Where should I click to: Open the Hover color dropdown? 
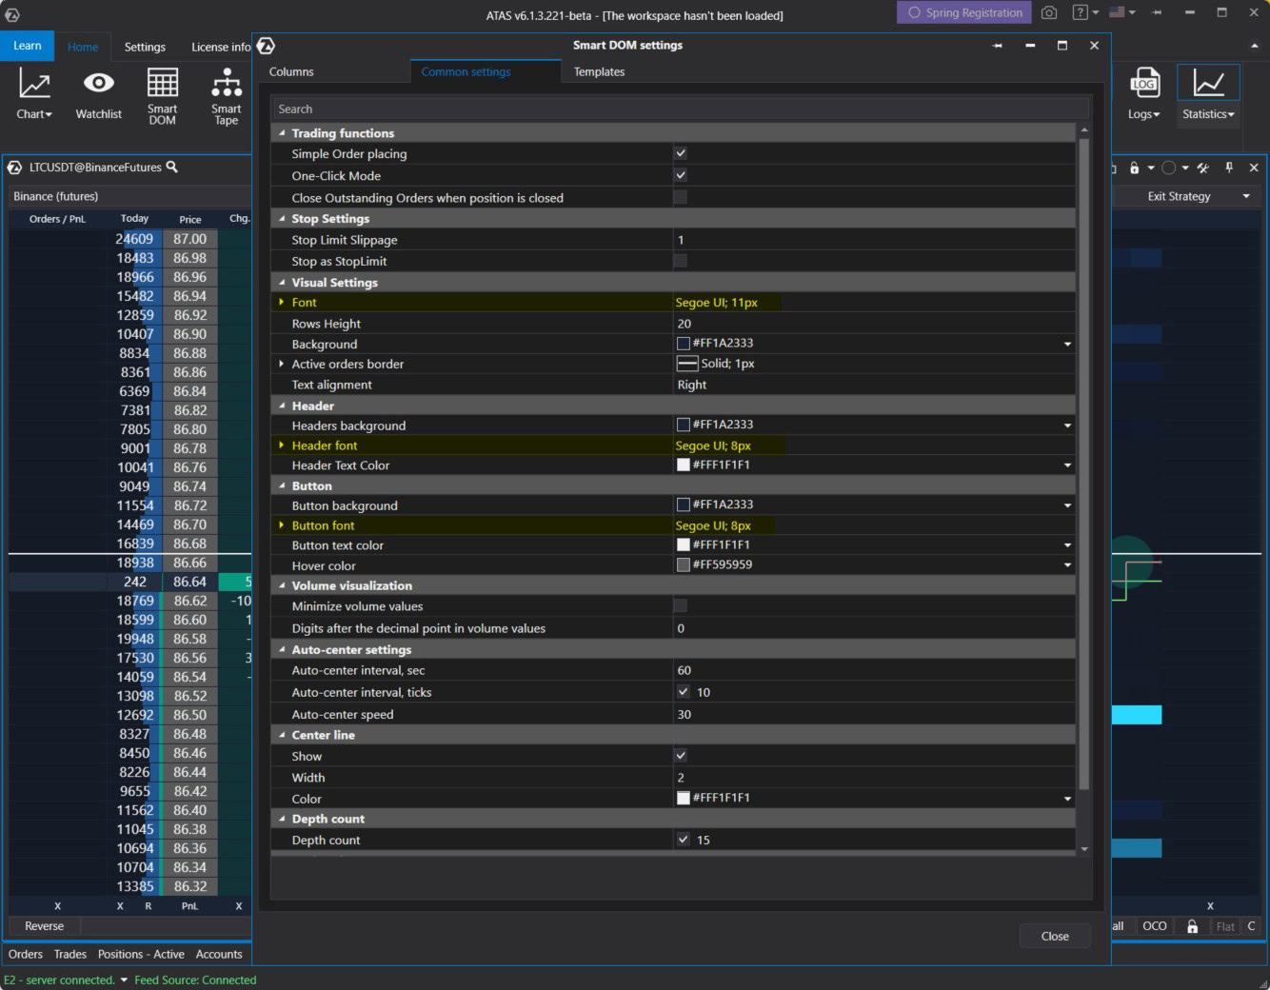pyautogui.click(x=1066, y=564)
